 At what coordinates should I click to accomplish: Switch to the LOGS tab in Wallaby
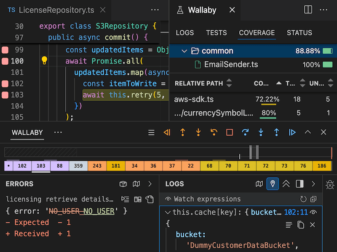185,33
